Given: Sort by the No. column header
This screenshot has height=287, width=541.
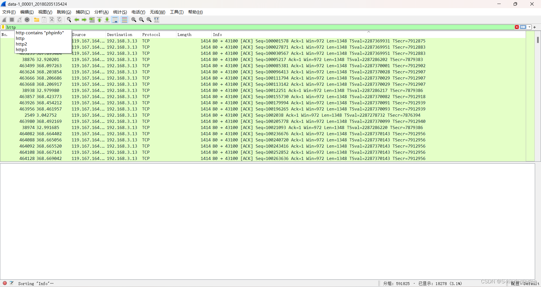Looking at the screenshot, I should click(8, 35).
